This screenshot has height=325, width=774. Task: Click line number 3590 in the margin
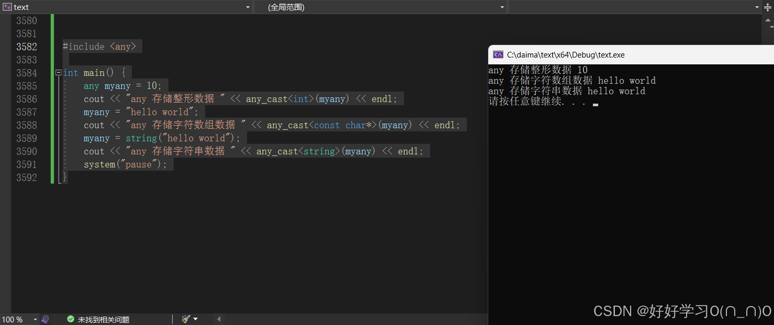click(27, 151)
